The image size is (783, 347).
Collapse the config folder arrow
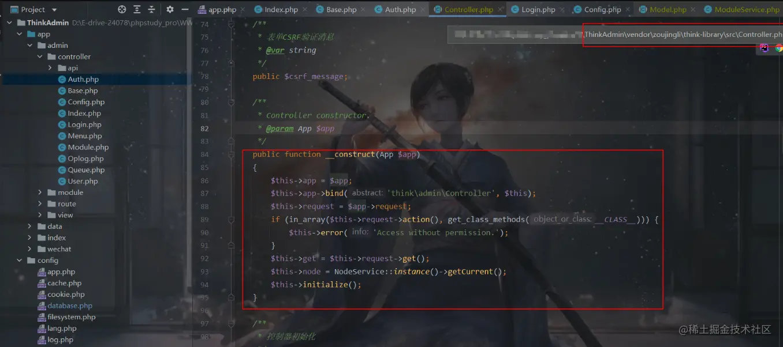(x=20, y=261)
